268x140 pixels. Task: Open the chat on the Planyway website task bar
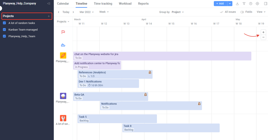coord(162,56)
